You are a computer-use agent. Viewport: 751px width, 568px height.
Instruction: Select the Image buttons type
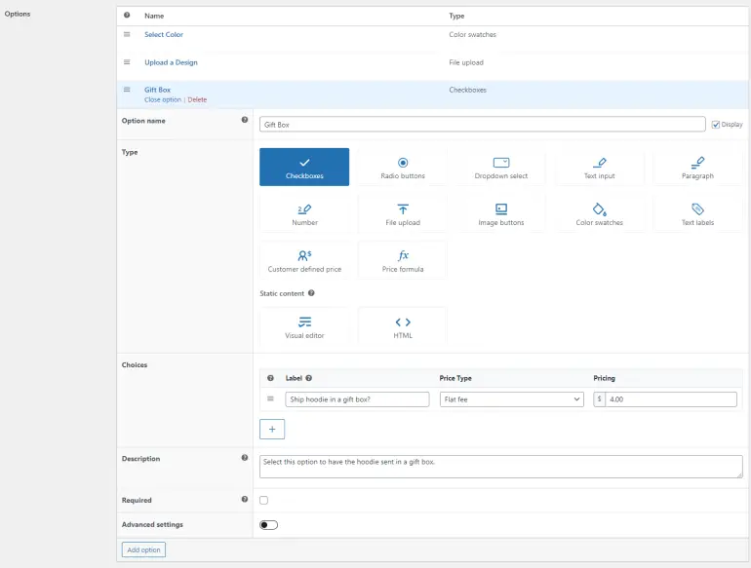(x=501, y=213)
